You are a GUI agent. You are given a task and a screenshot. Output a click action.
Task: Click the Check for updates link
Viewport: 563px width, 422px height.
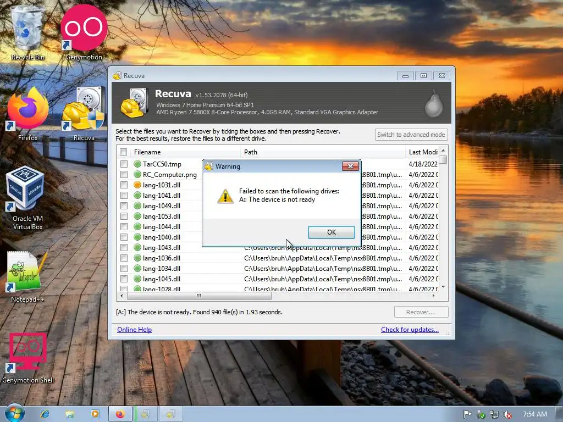[410, 330]
